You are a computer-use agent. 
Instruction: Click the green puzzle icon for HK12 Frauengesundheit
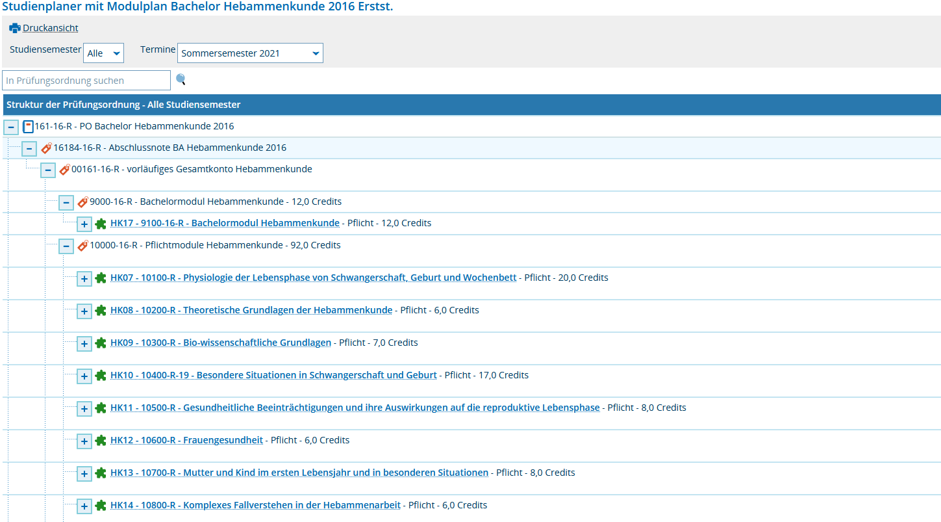pyautogui.click(x=101, y=441)
